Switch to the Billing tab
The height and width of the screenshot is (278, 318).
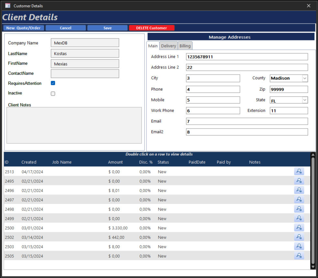185,46
